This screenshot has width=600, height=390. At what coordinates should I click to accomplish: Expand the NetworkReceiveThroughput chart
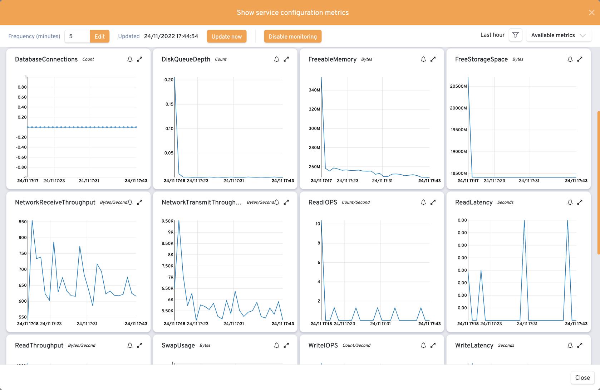point(139,203)
